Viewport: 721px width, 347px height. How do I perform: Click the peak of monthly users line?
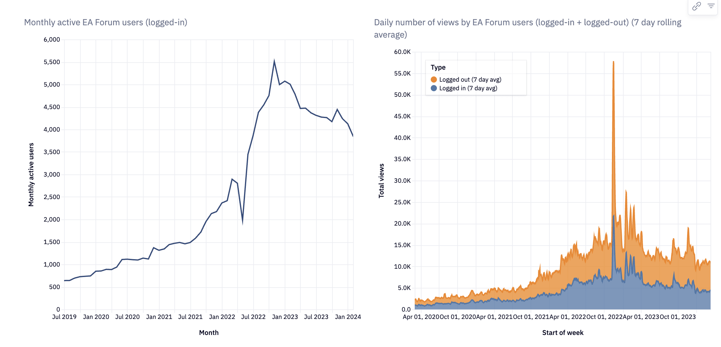(274, 61)
